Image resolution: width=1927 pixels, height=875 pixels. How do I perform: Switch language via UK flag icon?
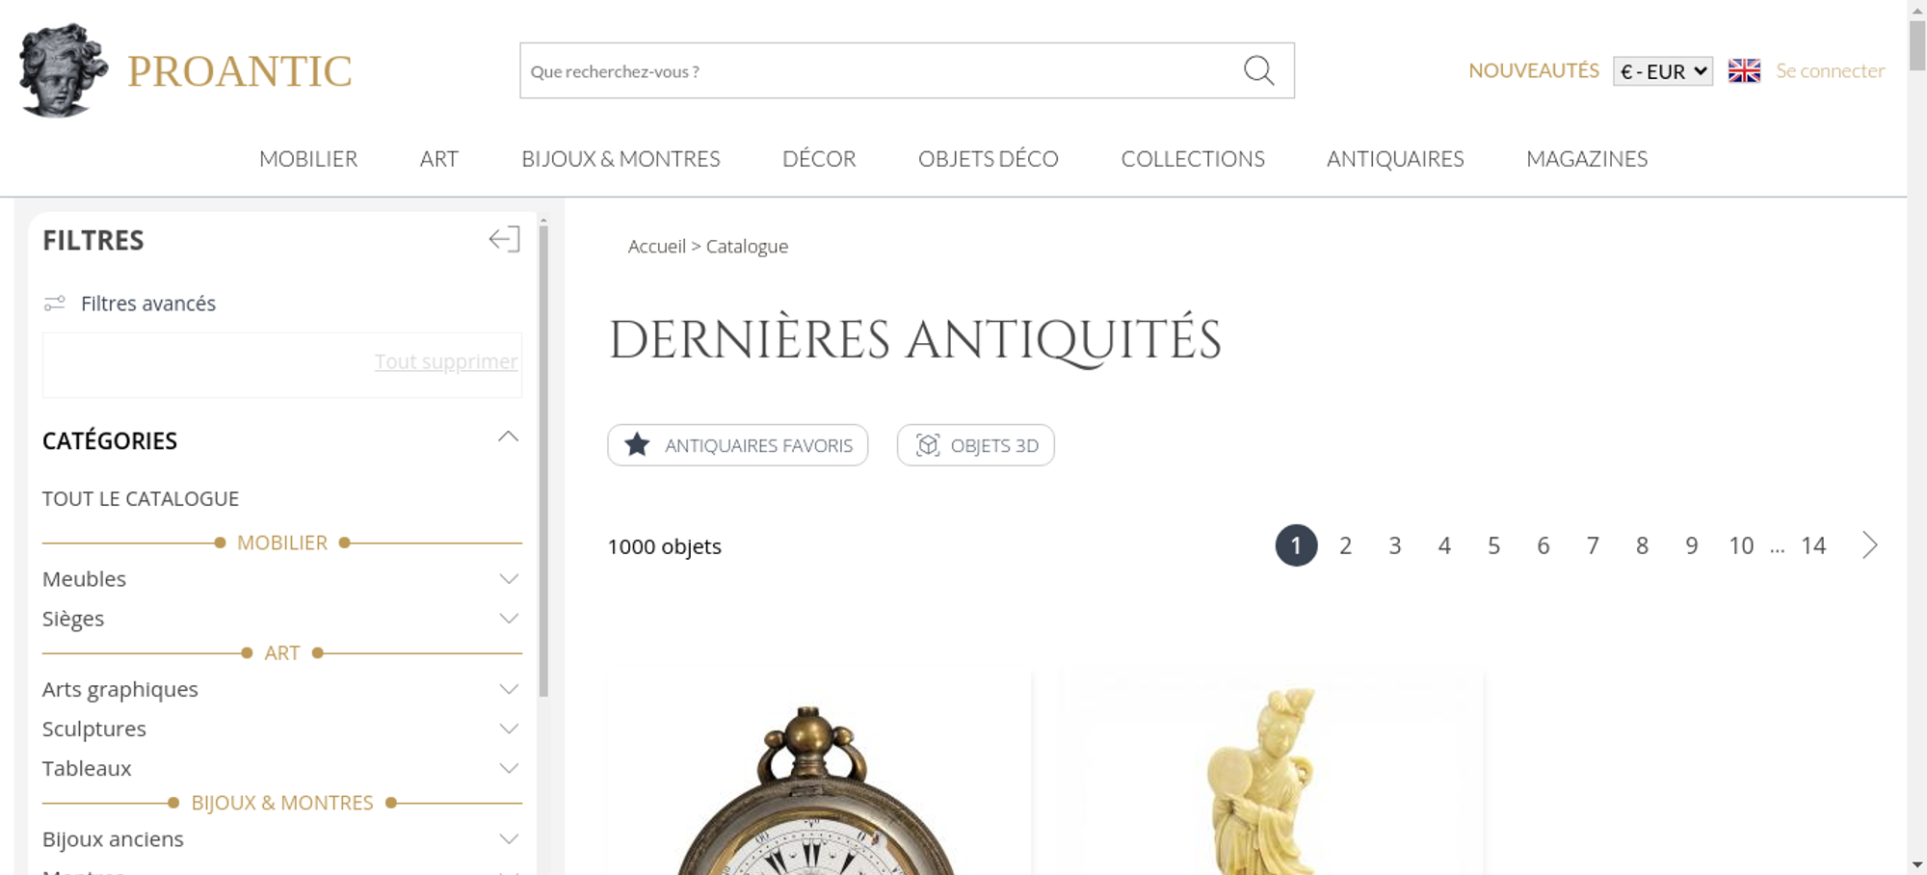(x=1744, y=70)
